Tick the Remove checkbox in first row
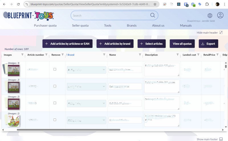This screenshot has width=228, height=141. click(55, 69)
